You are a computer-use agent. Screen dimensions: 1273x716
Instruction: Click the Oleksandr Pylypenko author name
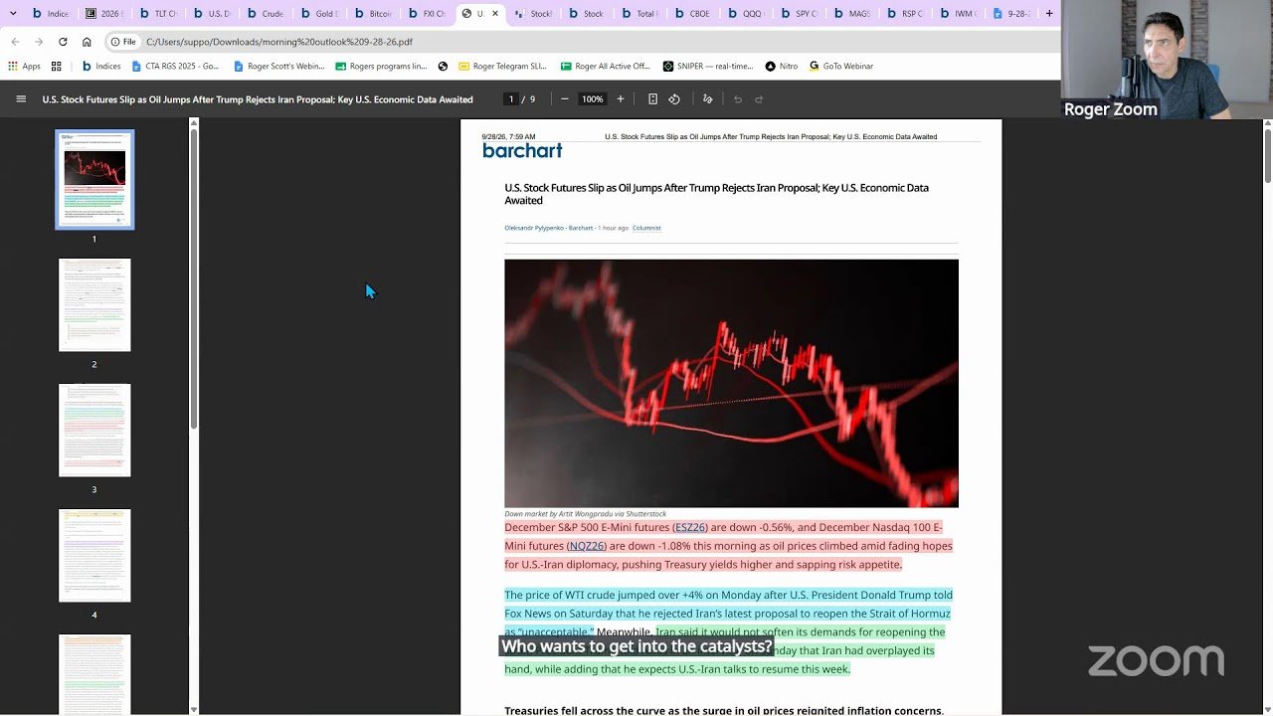pyautogui.click(x=534, y=228)
